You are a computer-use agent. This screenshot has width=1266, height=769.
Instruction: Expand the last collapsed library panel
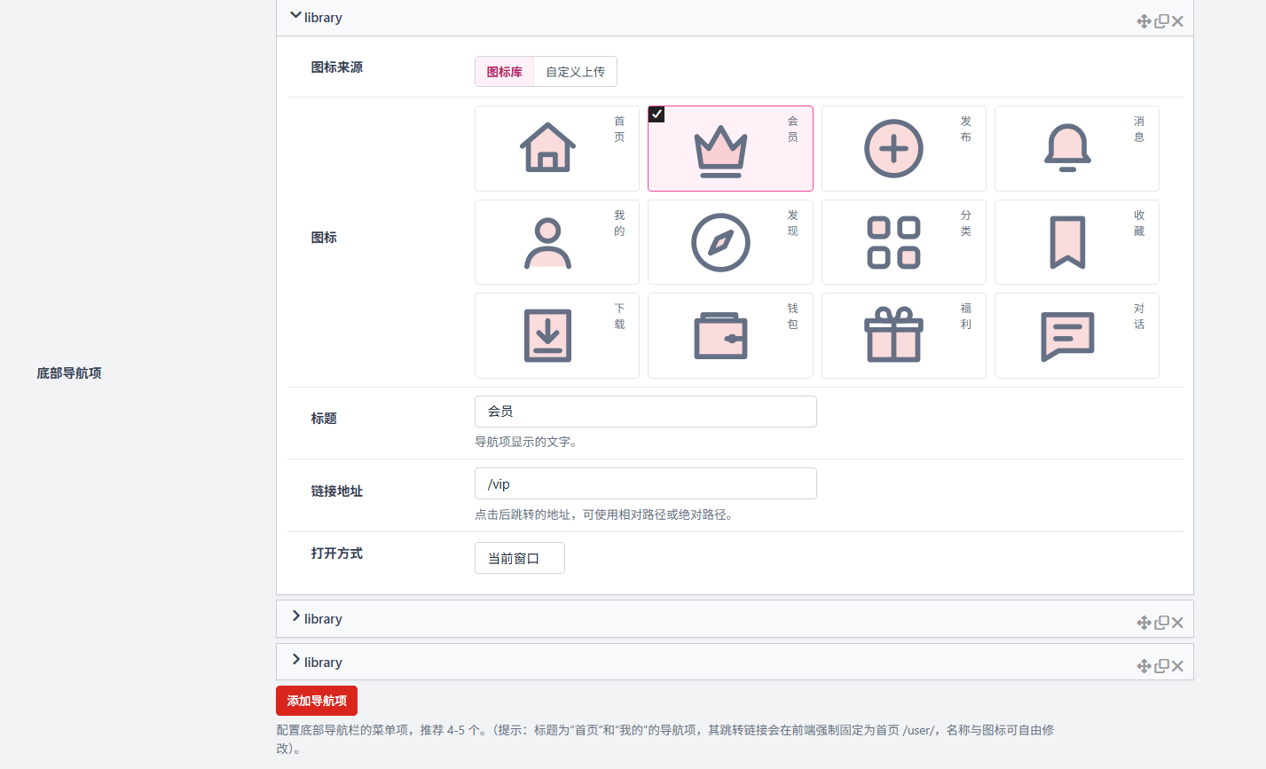[735, 663]
